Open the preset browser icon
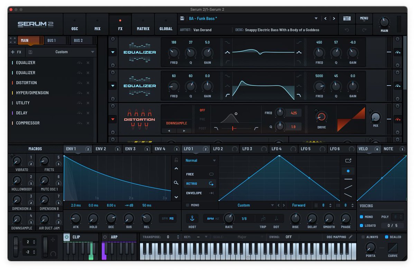Viewport: 415px width, 270px height. tap(347, 18)
